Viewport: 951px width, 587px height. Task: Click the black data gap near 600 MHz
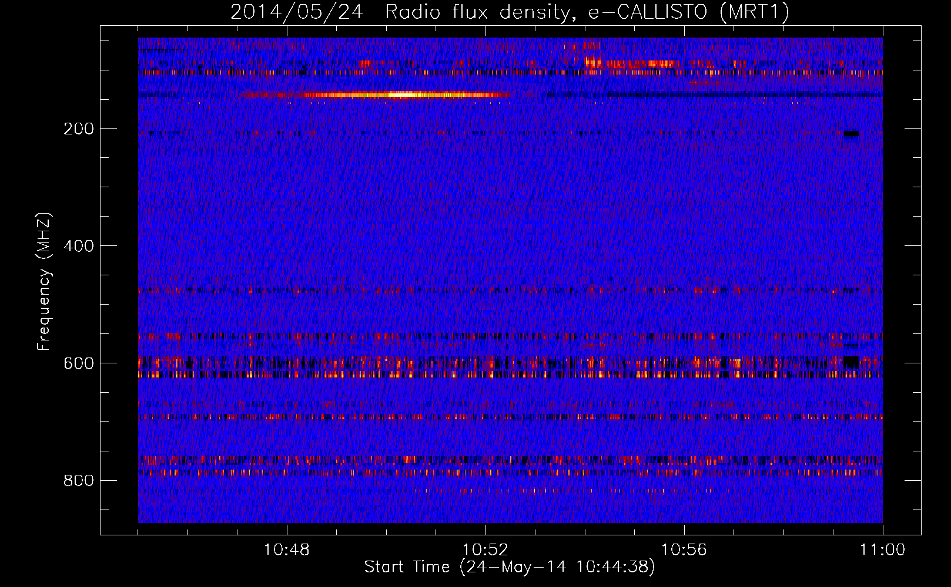pyautogui.click(x=851, y=362)
